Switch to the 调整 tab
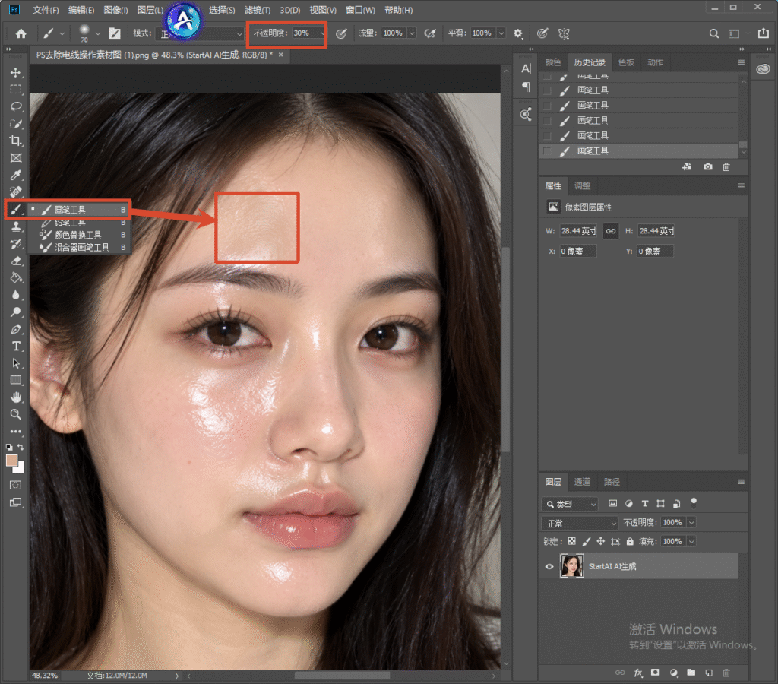 click(x=582, y=186)
